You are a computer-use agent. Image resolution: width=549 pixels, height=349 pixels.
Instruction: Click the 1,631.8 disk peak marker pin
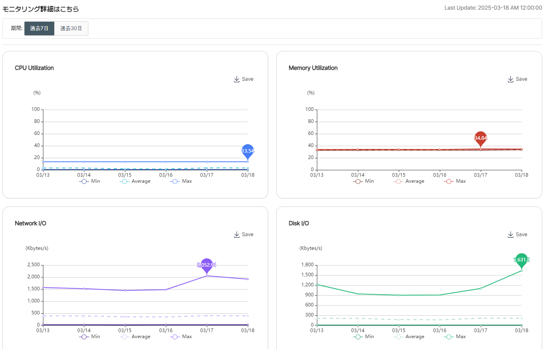click(x=522, y=260)
